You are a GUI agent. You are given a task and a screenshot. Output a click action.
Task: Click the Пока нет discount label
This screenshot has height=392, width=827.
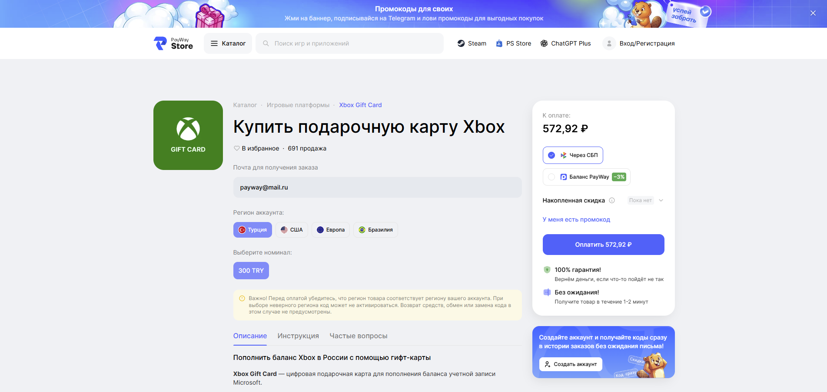(x=641, y=200)
